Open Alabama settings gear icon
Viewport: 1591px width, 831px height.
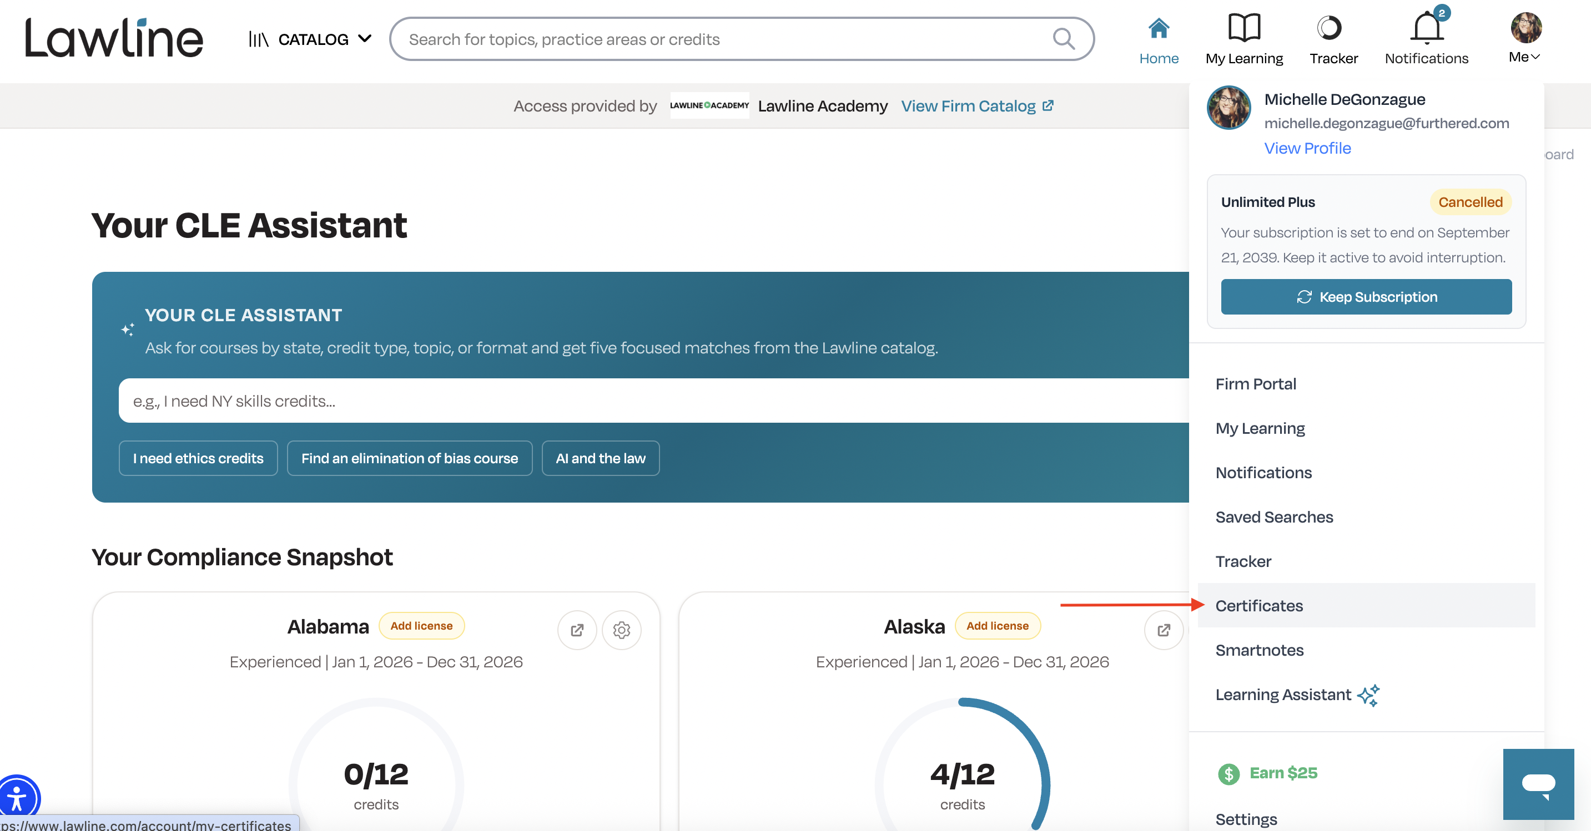coord(621,630)
